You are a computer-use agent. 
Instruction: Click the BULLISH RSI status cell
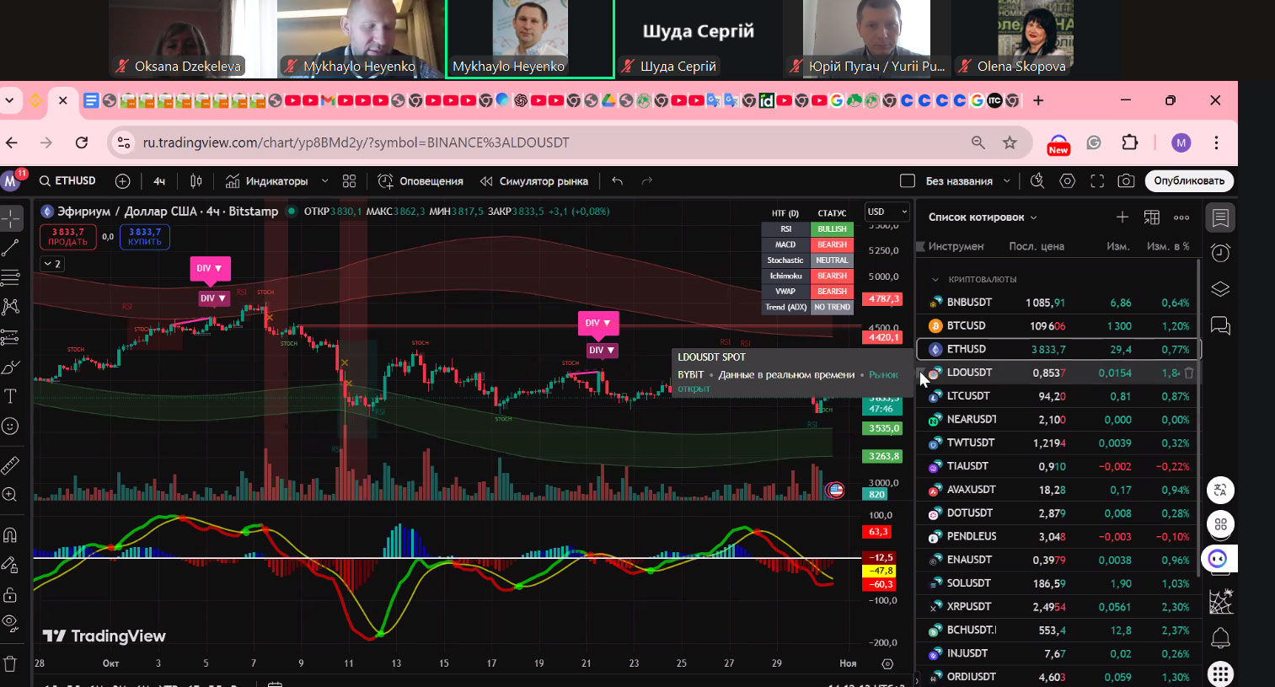point(832,229)
